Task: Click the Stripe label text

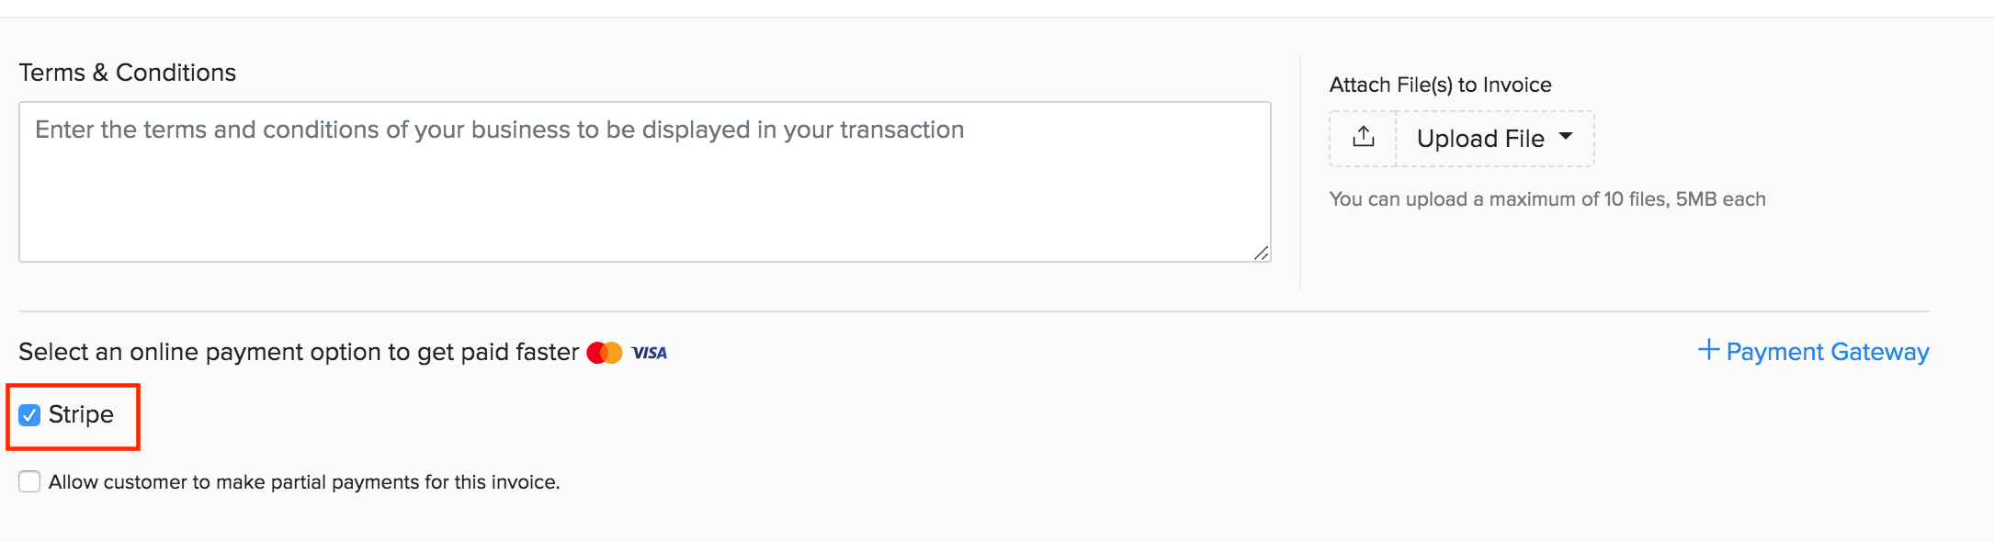Action: tap(81, 415)
